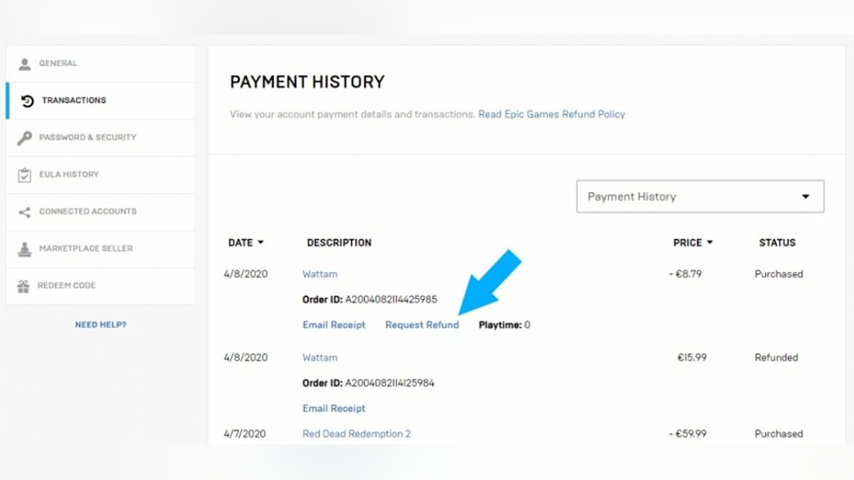Image resolution: width=854 pixels, height=480 pixels.
Task: Open the Payment History dropdown
Action: click(x=700, y=196)
